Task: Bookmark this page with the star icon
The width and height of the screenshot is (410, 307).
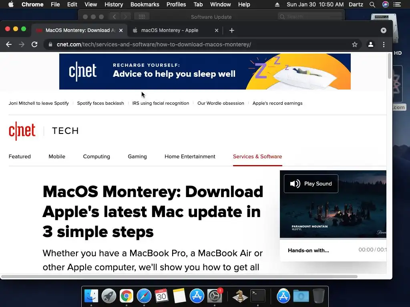Action: pyautogui.click(x=355, y=45)
